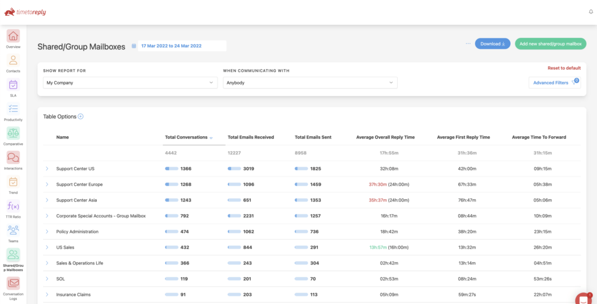The height and width of the screenshot is (304, 597).
Task: Click the Table Options label
Action: (x=60, y=117)
